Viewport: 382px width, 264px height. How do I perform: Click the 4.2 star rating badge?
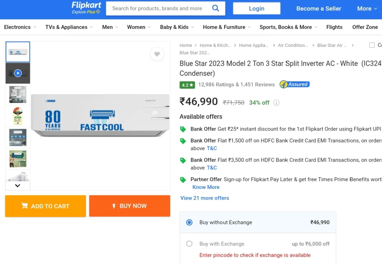(187, 85)
